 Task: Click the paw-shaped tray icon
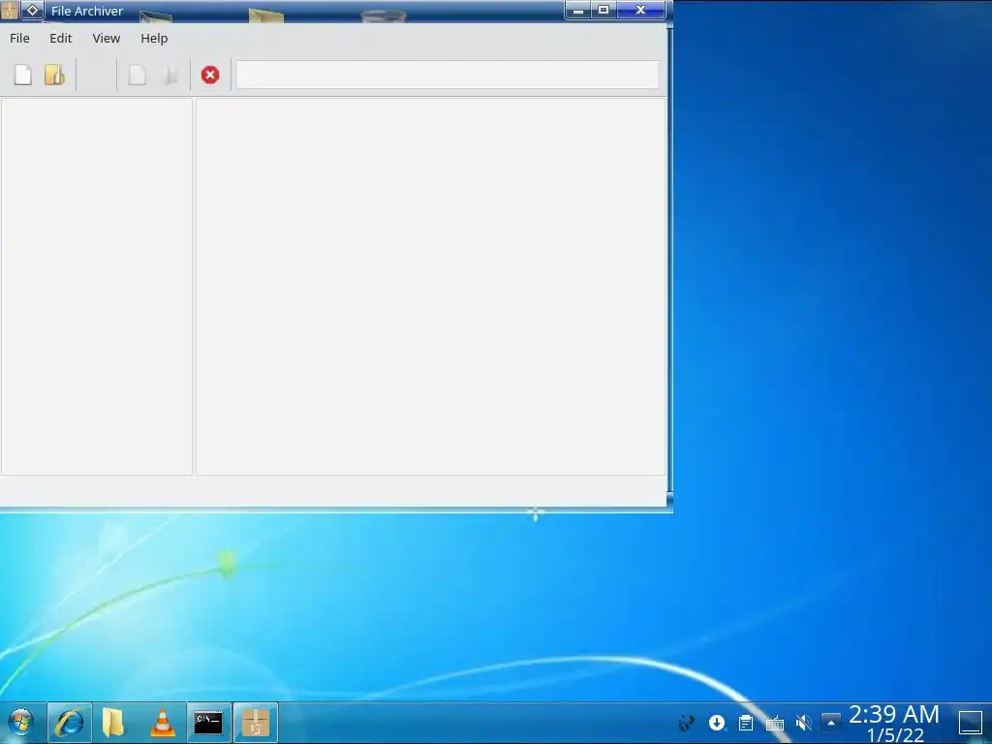(x=687, y=723)
